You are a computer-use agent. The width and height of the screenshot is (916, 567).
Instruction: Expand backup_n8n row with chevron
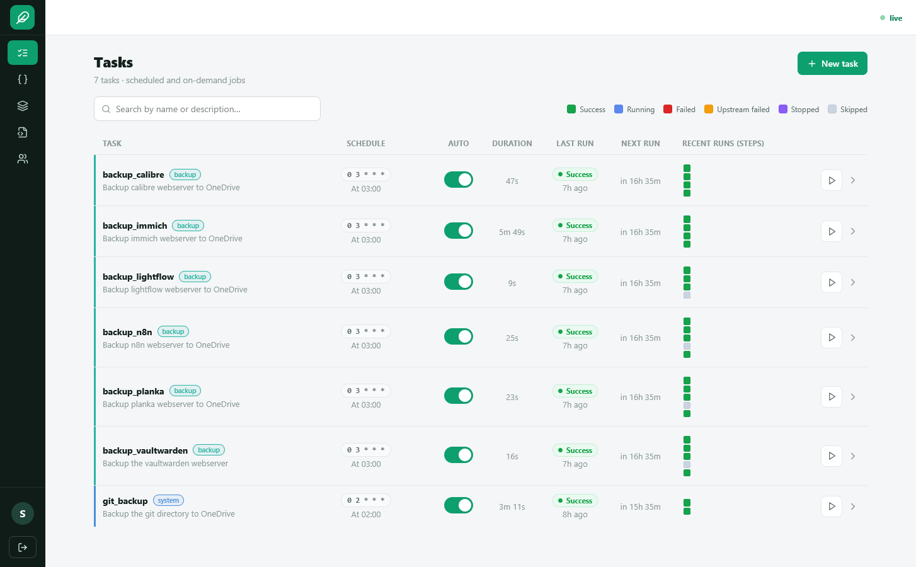pyautogui.click(x=853, y=338)
